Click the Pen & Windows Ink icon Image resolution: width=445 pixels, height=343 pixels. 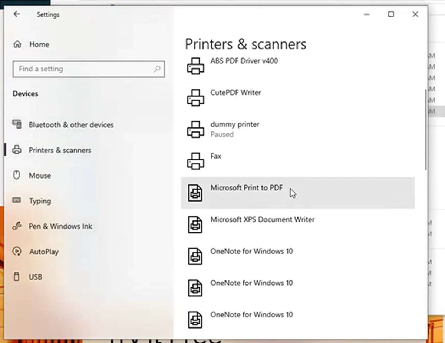17,226
